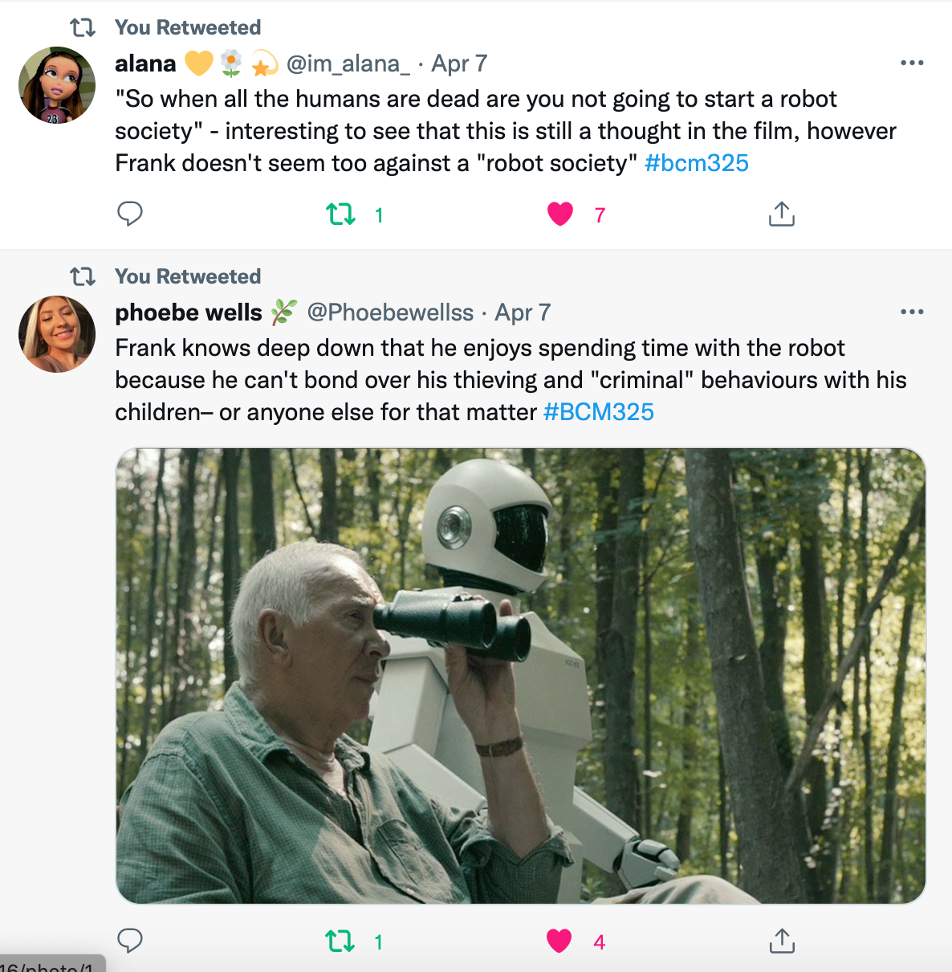Open phoebe wells' profile avatar
The image size is (952, 972).
pyautogui.click(x=57, y=334)
